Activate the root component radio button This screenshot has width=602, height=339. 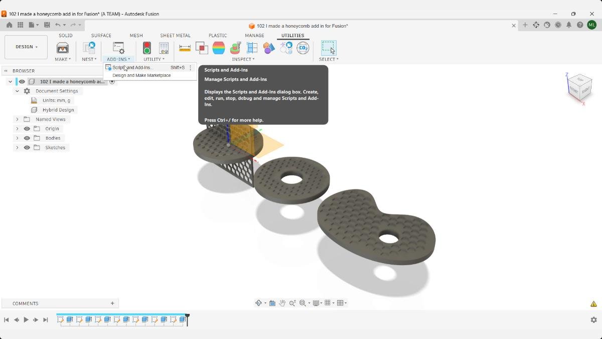(112, 81)
